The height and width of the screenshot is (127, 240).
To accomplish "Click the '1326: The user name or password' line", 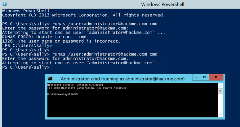I will pyautogui.click(x=61, y=41).
